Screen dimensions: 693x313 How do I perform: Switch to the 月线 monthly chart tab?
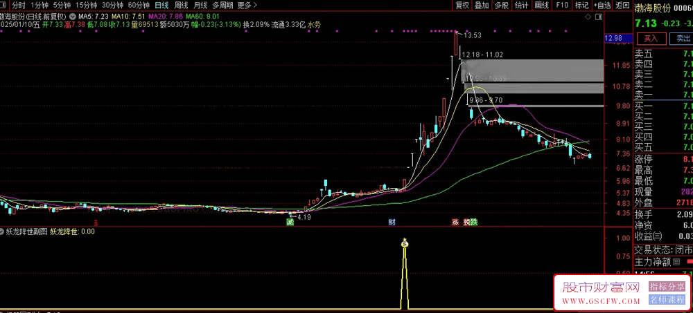[200, 6]
